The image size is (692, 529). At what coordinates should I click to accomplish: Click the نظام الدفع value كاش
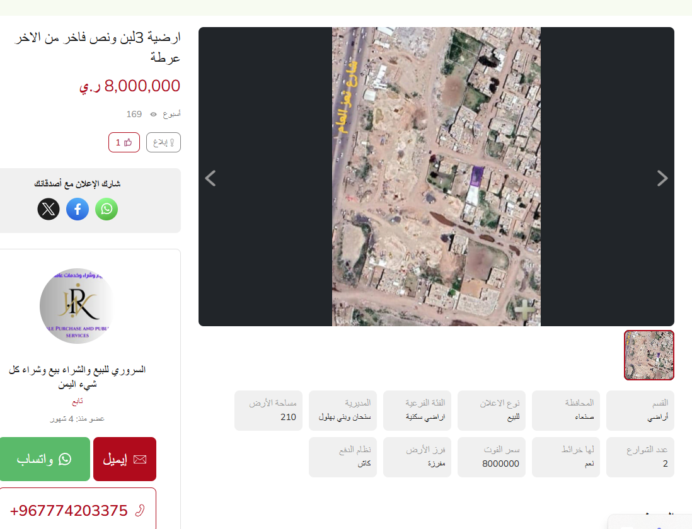pos(364,464)
